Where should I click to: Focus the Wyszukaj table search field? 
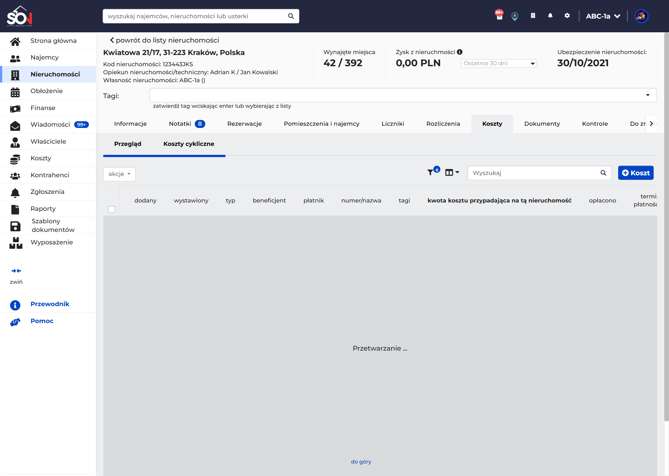(x=539, y=173)
